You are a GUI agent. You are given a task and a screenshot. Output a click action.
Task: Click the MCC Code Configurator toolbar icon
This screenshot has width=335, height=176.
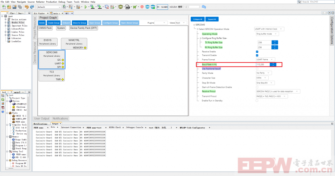pyautogui.click(x=153, y=7)
